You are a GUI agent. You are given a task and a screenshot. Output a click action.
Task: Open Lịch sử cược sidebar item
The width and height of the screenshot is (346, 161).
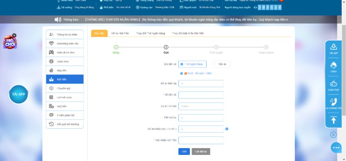(x=64, y=97)
